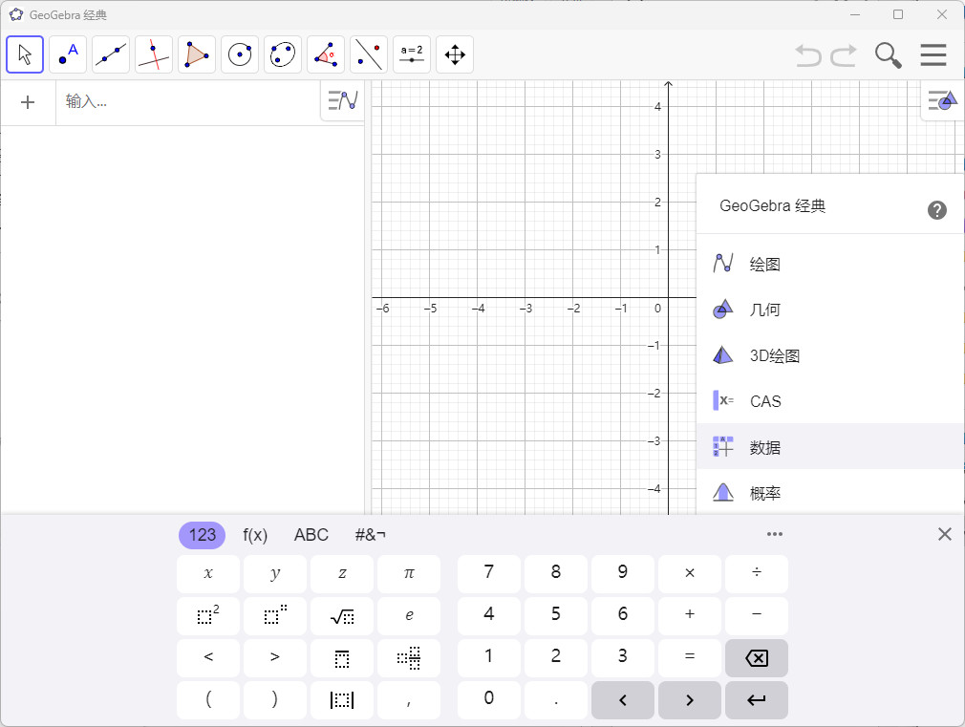Choose the 概率 app
This screenshot has height=727, width=965.
pyautogui.click(x=830, y=492)
